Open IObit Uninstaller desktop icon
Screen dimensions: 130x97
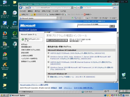[x=15, y=35]
